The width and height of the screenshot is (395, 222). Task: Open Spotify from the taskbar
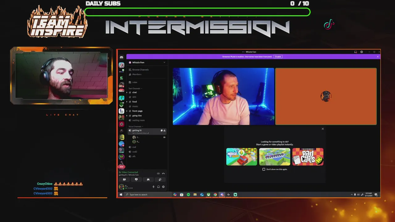point(188,195)
